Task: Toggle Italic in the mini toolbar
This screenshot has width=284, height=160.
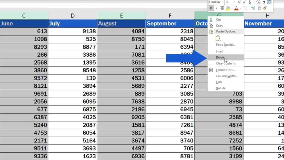Action: [x=217, y=8]
